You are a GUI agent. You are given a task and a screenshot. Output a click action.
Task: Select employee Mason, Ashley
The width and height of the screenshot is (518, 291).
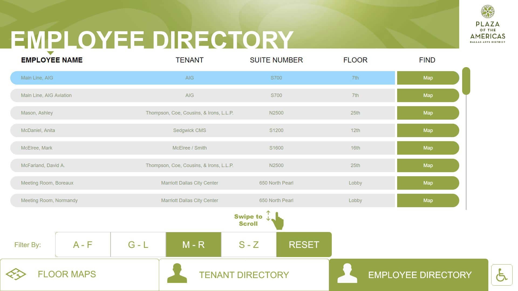(203, 113)
